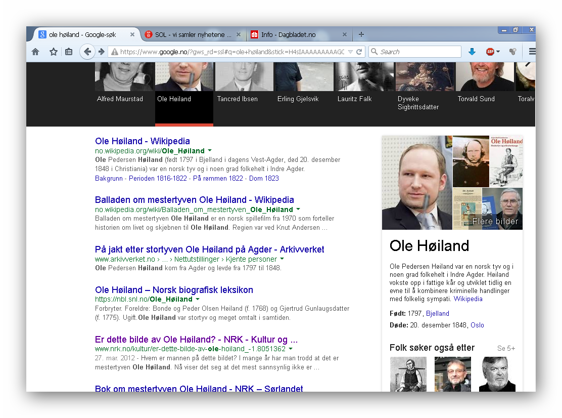This screenshot has width=562, height=418.
Task: Close the SOL tab
Action: (239, 34)
